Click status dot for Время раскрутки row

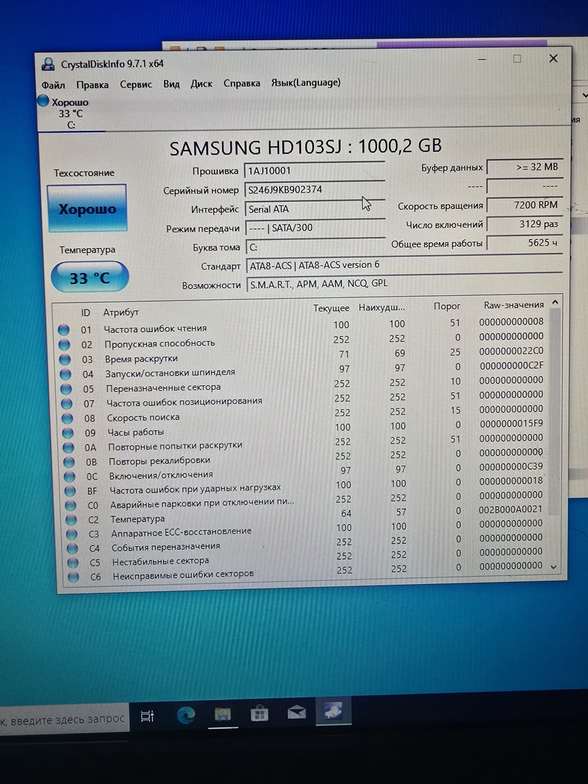click(x=65, y=359)
